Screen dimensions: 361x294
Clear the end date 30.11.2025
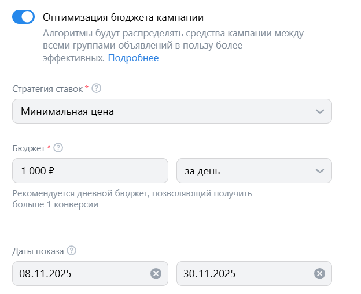click(x=319, y=274)
